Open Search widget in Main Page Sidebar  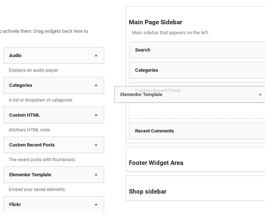coord(142,50)
